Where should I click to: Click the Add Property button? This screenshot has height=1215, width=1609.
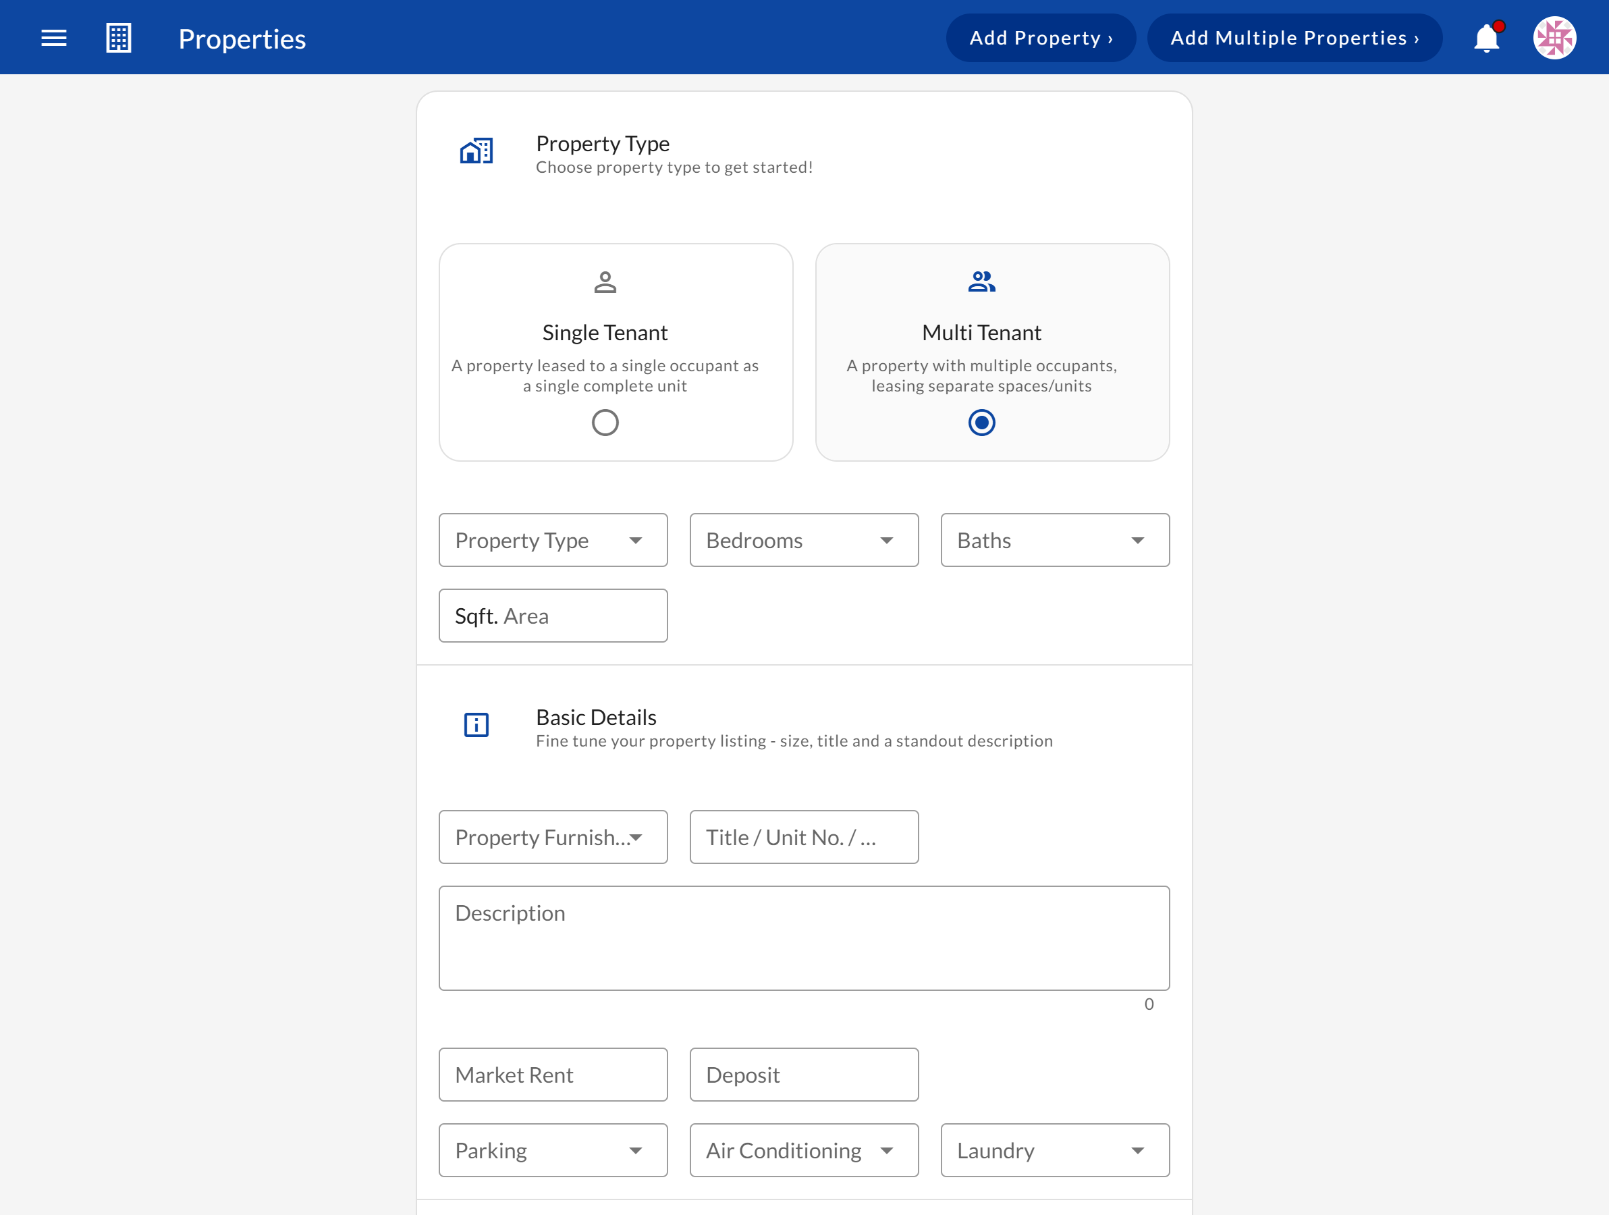click(x=1041, y=38)
